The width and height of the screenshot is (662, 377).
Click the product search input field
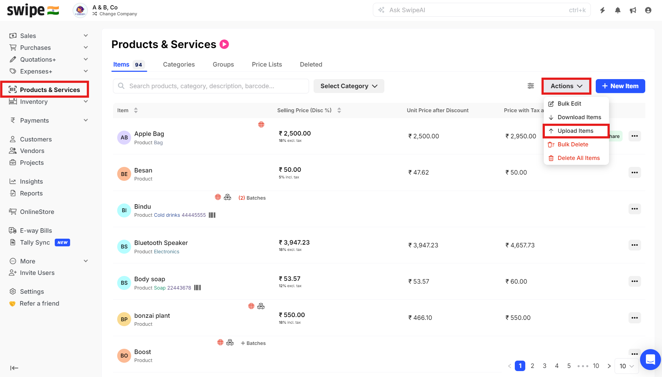(211, 86)
